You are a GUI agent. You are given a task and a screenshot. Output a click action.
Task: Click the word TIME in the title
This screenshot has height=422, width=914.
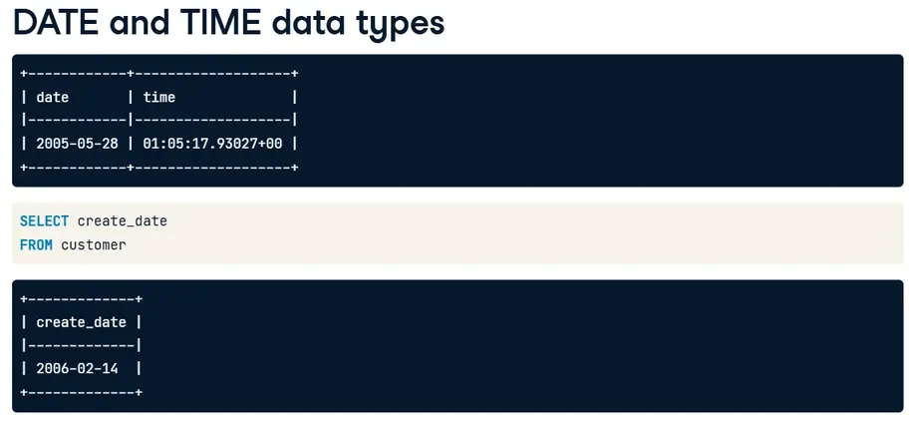[x=211, y=22]
